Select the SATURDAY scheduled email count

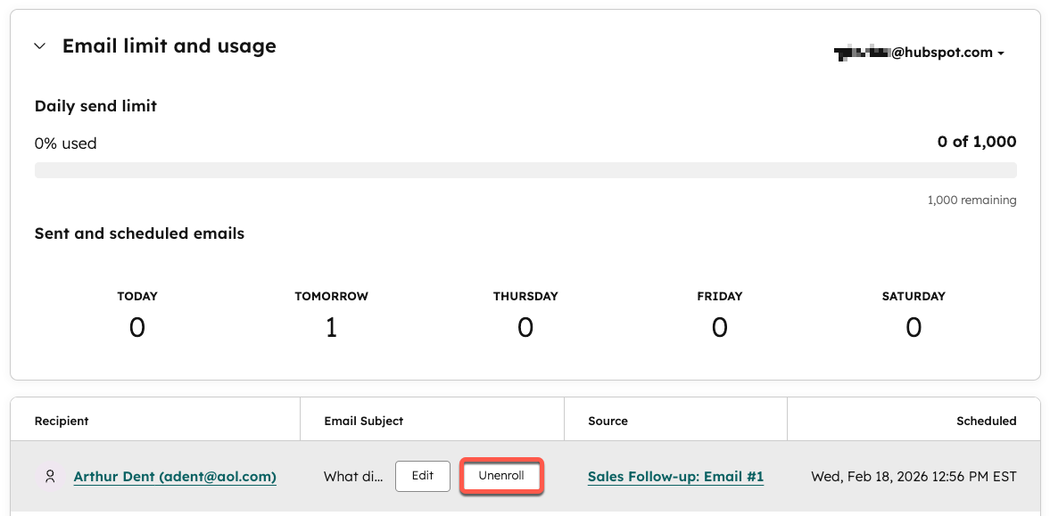(914, 327)
